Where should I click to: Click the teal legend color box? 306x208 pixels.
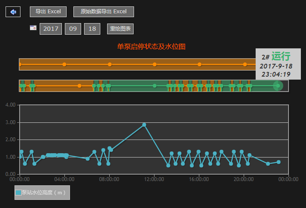click(x=18, y=193)
